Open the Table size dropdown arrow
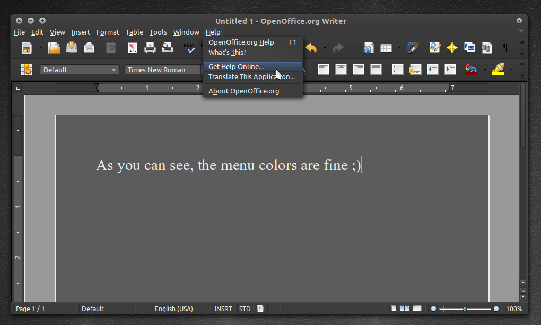The image size is (541, 325). 399,48
